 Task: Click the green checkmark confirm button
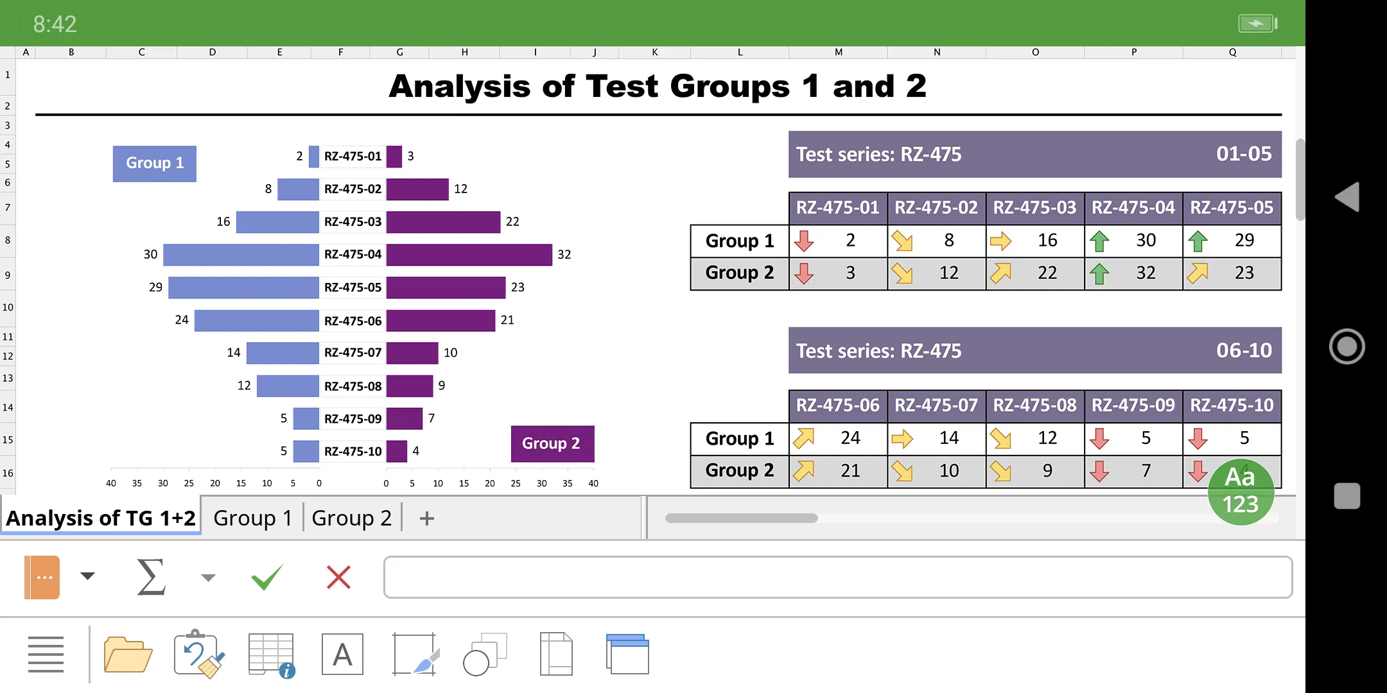(x=266, y=576)
